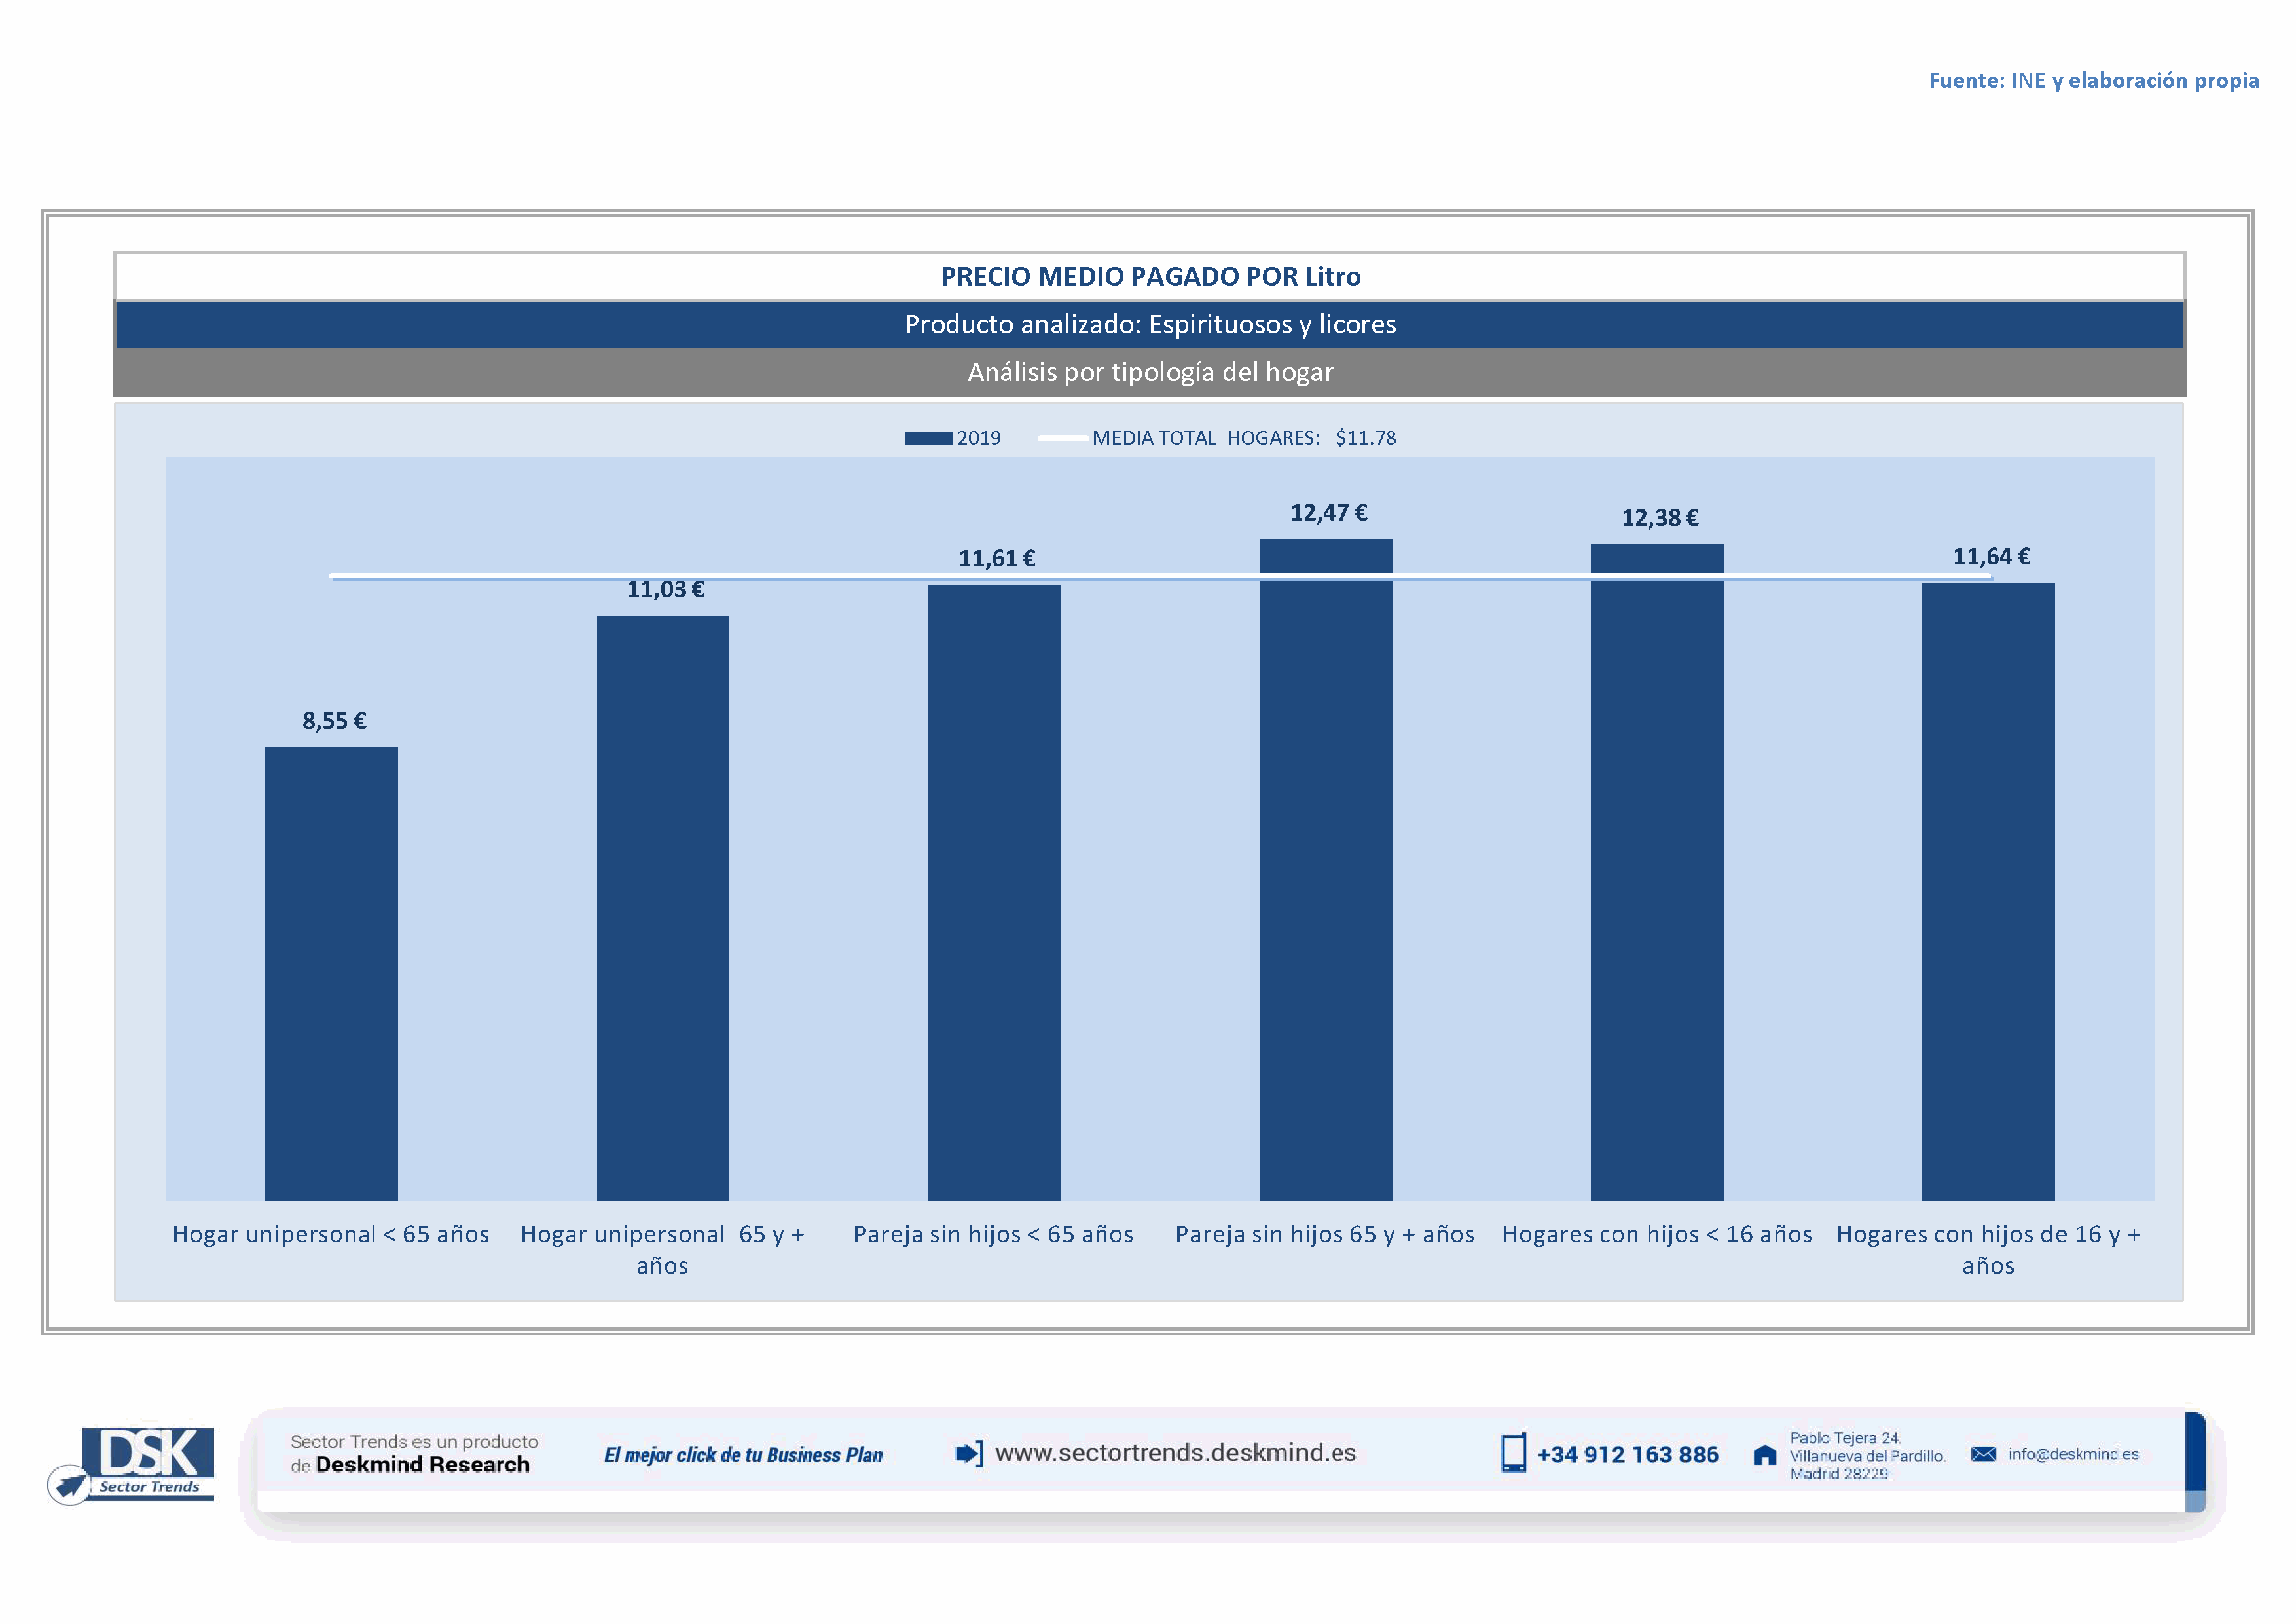Click 'Fuente: INE y elaboración propia' text

[2093, 81]
